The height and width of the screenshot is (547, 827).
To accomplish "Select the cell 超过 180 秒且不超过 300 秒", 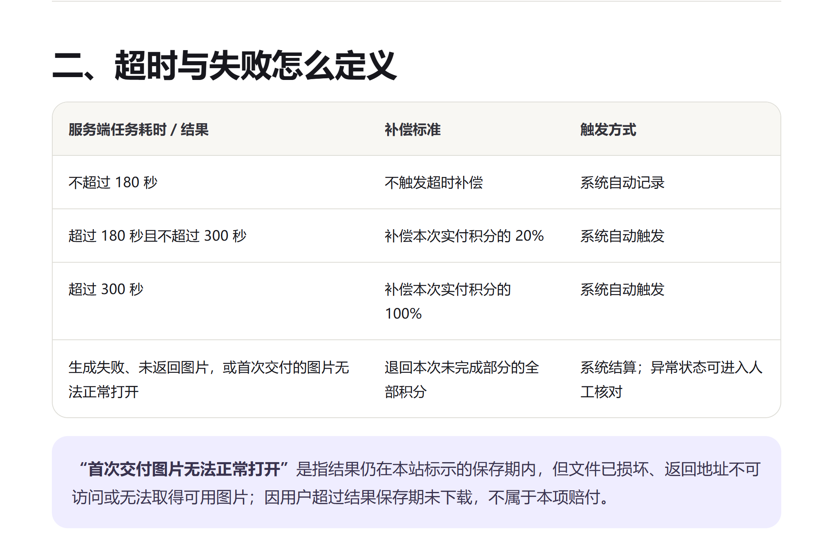I will (x=158, y=236).
